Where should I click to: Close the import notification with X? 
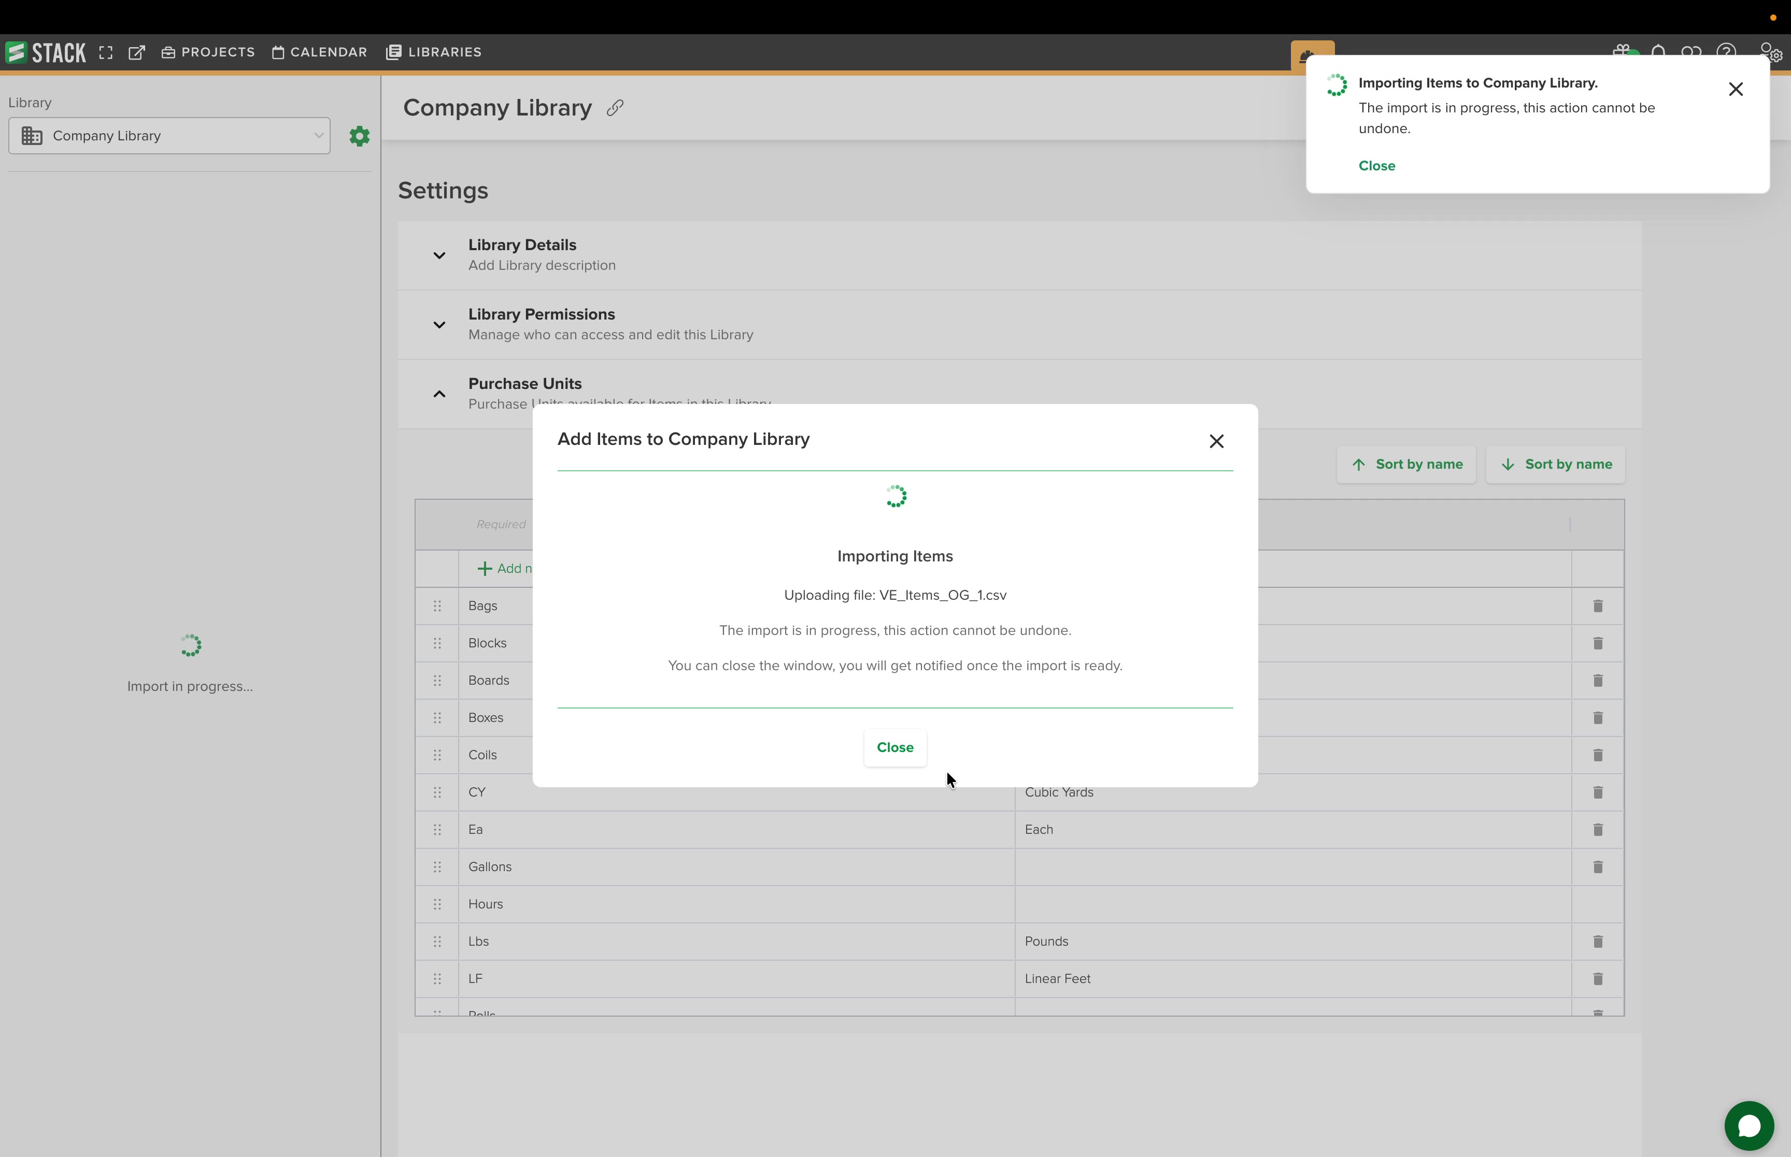[1736, 90]
